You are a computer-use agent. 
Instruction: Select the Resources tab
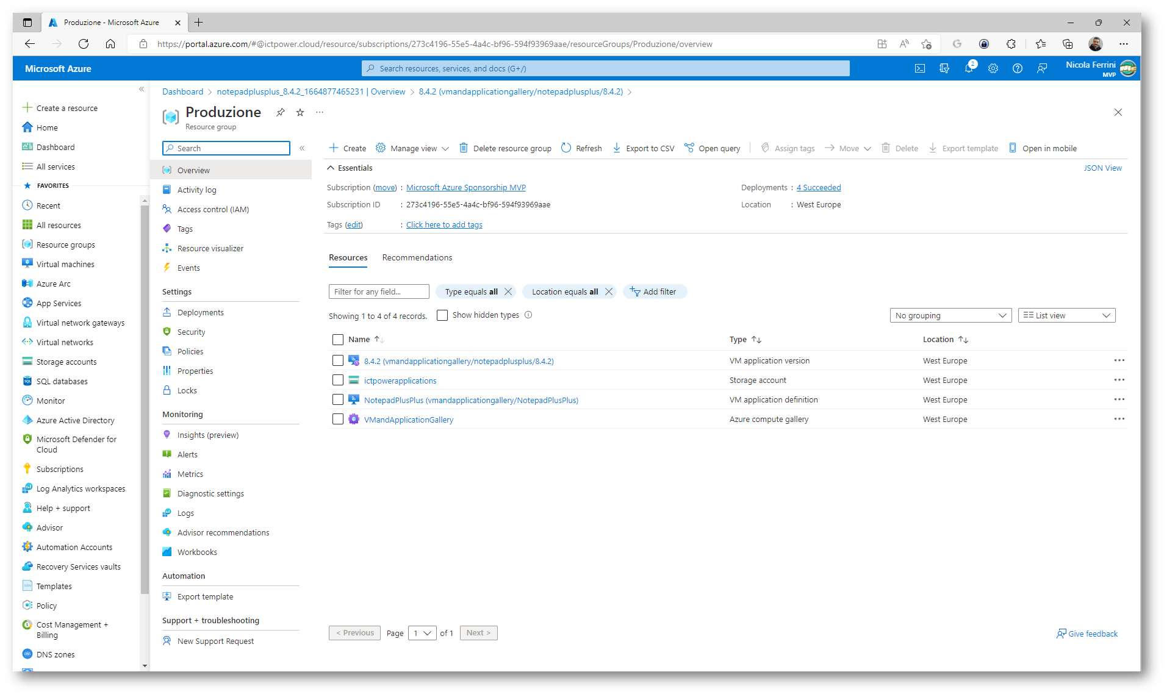tap(348, 257)
